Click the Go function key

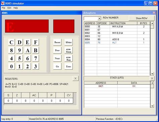(x=57, y=67)
